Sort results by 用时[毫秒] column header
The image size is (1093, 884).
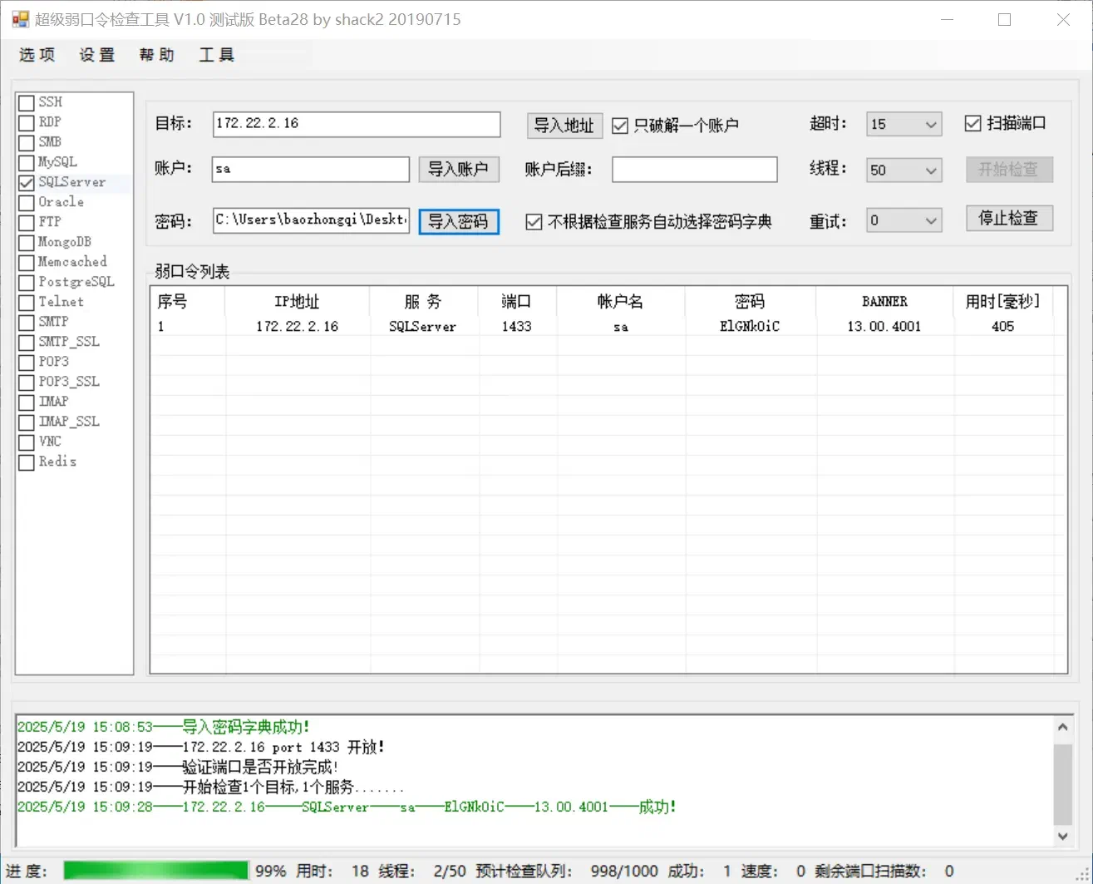click(x=1002, y=301)
